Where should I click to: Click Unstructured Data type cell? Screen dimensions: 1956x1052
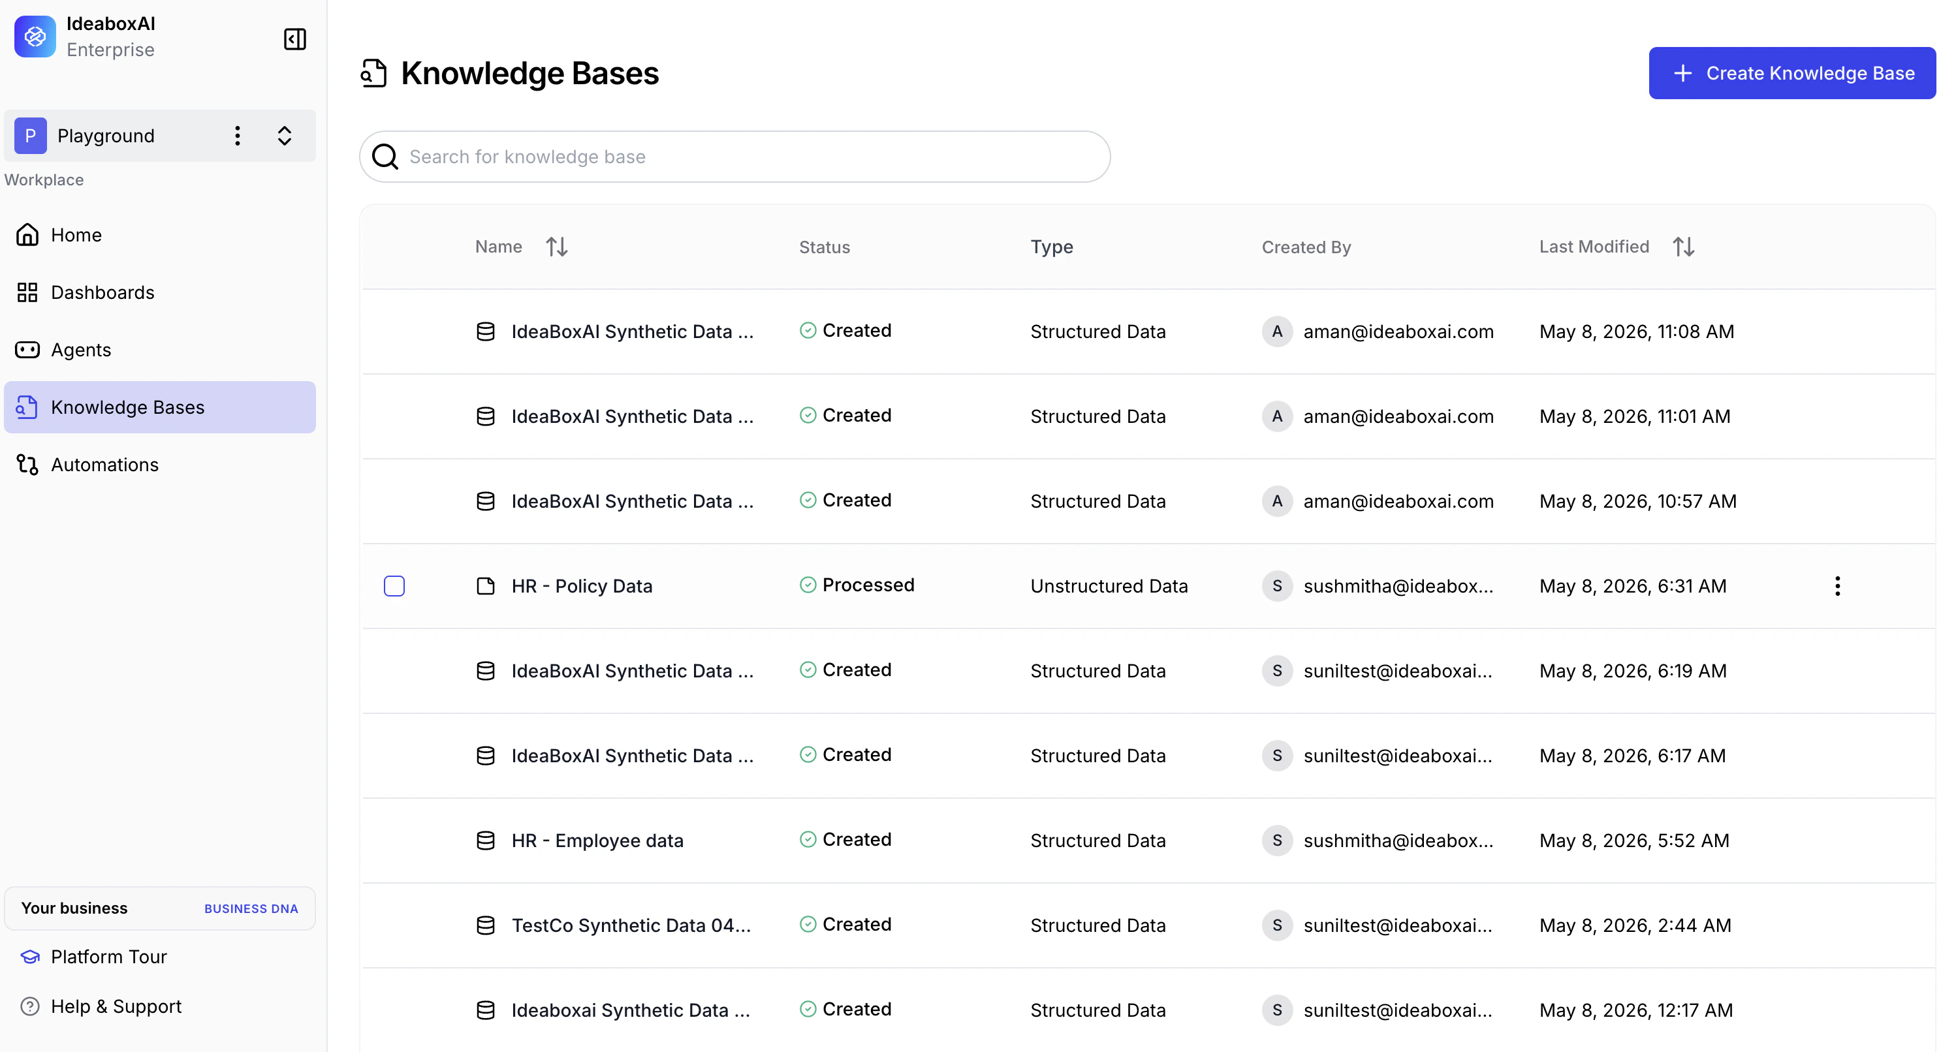pyautogui.click(x=1109, y=586)
